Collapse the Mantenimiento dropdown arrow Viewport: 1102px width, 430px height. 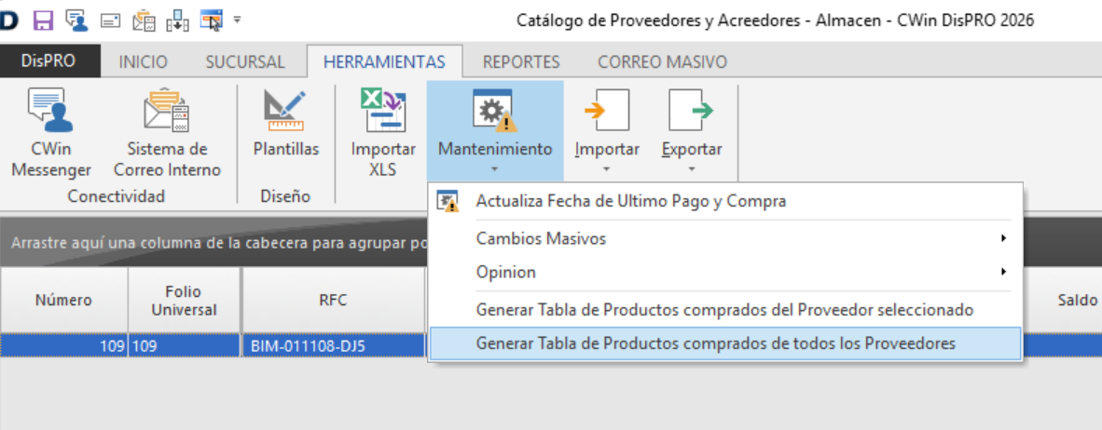(x=495, y=169)
